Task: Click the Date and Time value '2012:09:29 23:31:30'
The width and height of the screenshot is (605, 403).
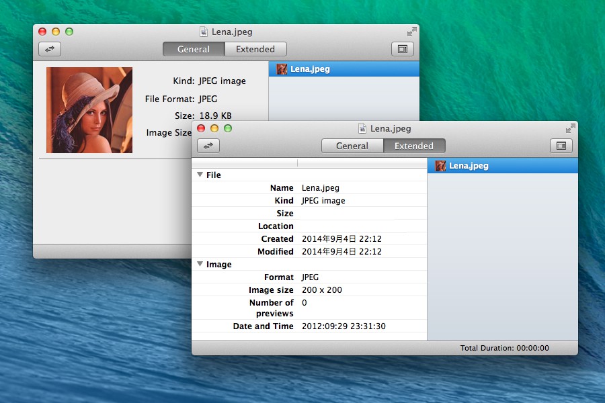Action: (x=344, y=326)
